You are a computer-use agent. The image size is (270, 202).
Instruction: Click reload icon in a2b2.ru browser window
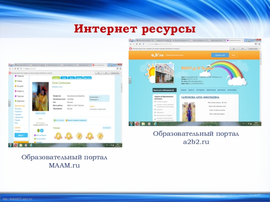click(x=137, y=44)
